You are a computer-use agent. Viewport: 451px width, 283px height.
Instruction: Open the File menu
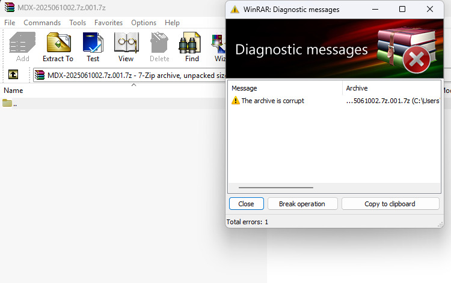coord(10,23)
